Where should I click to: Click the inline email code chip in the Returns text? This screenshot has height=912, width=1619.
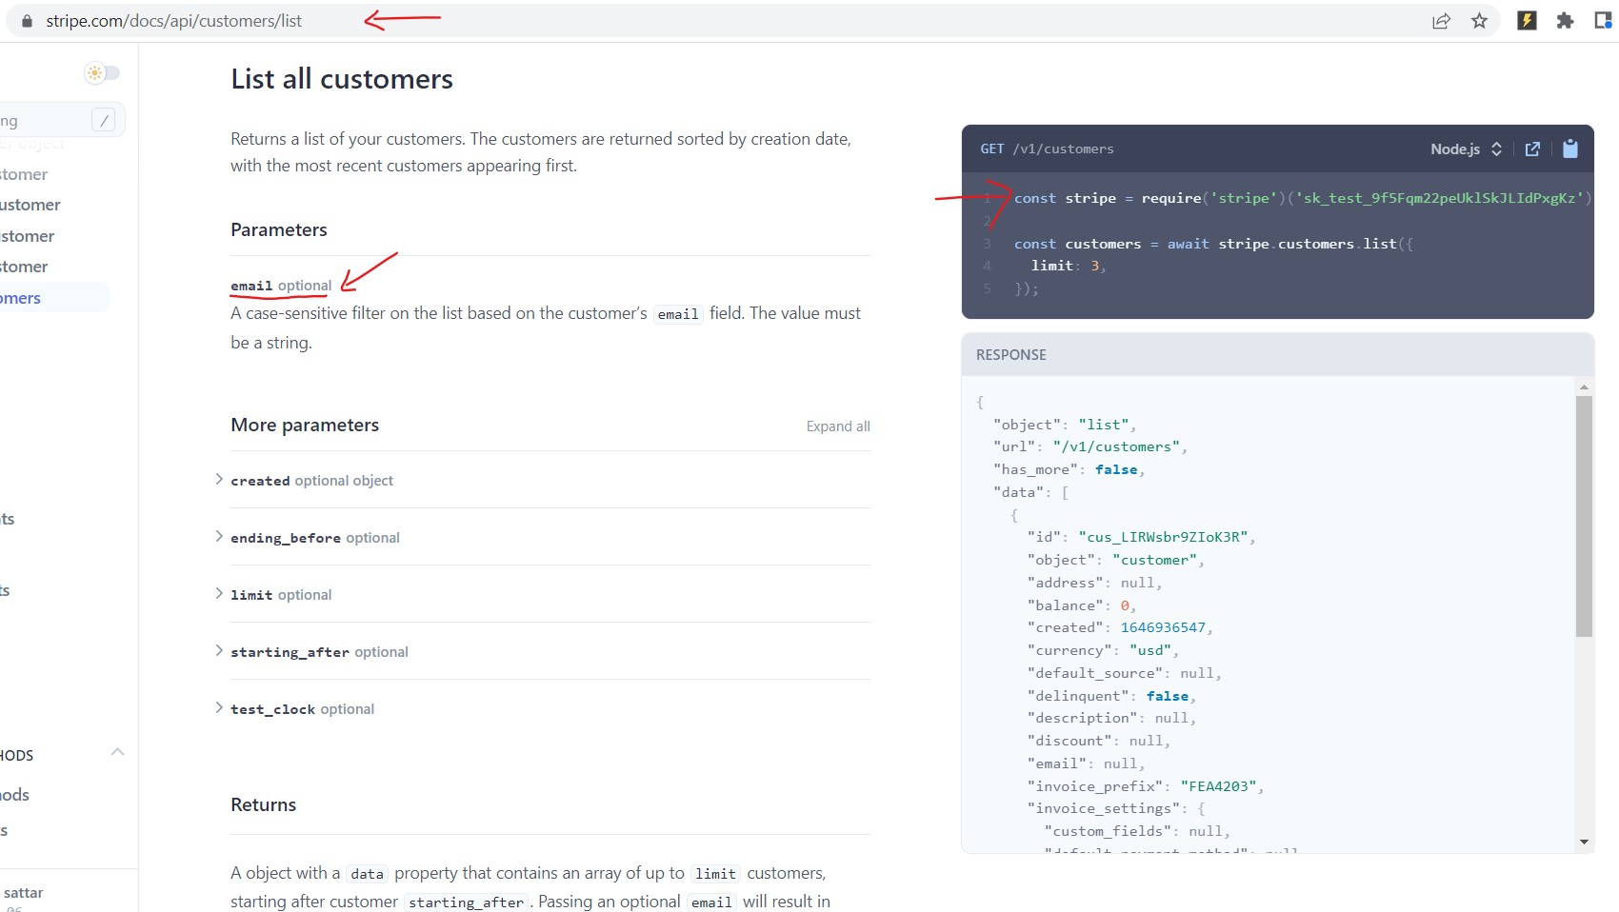click(711, 902)
